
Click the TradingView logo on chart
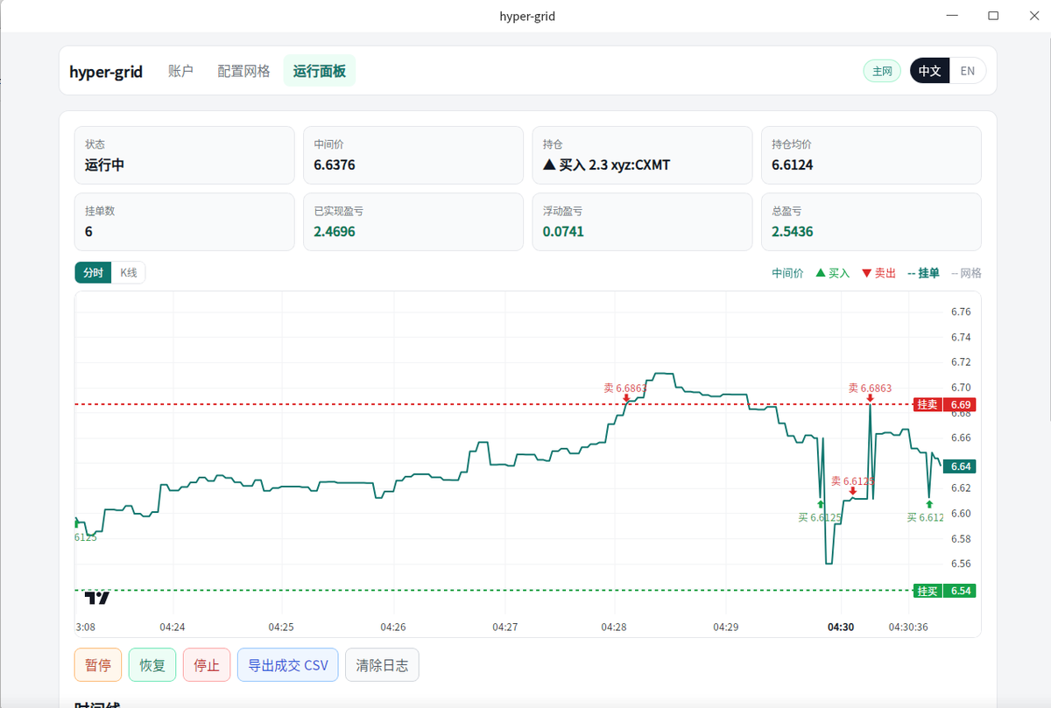97,599
